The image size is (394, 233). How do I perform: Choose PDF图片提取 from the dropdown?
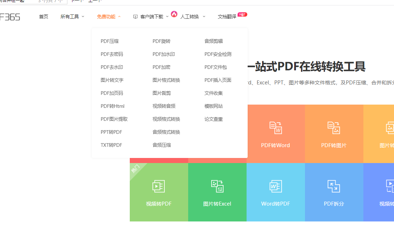point(114,119)
